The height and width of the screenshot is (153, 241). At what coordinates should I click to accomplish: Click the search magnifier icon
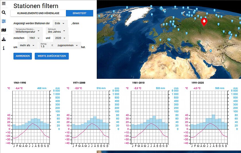coord(4,13)
